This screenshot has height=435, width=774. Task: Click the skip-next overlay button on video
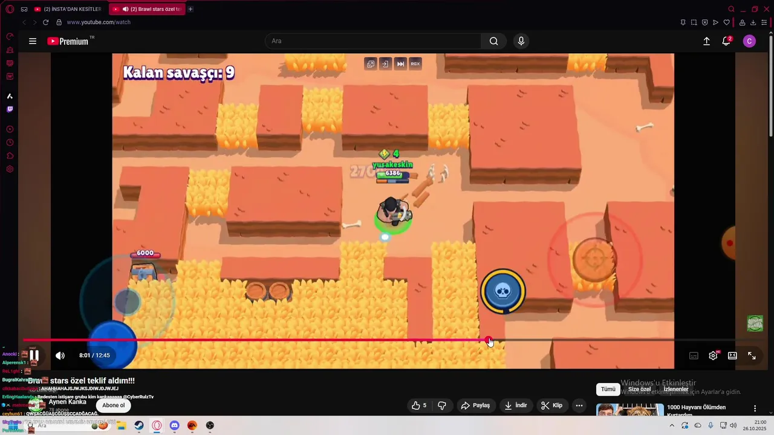[400, 63]
